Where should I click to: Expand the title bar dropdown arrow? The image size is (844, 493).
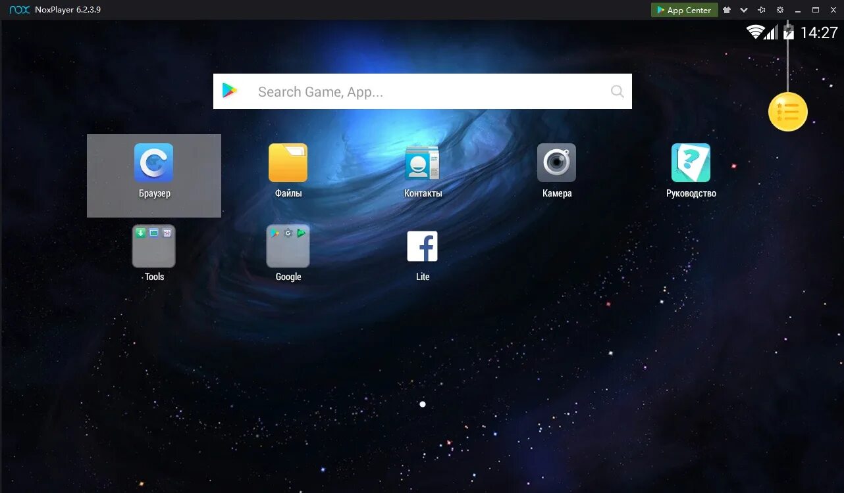pyautogui.click(x=744, y=10)
